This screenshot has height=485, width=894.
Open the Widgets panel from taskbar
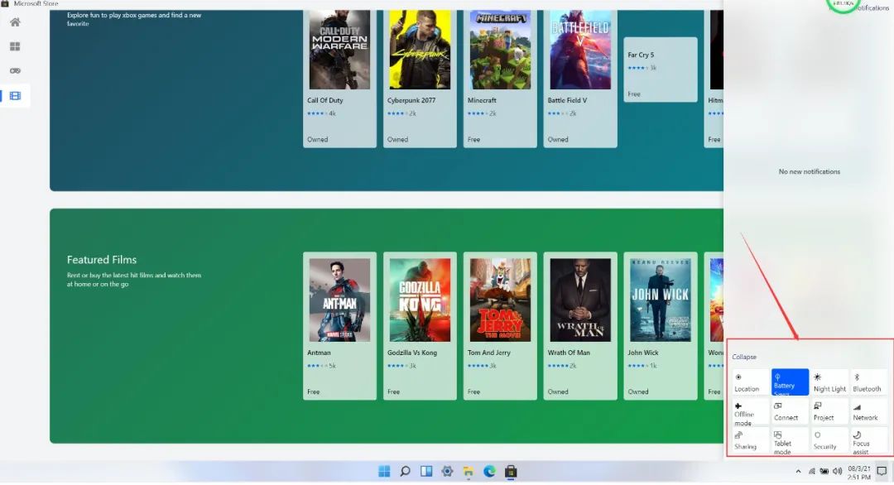[x=426, y=471]
